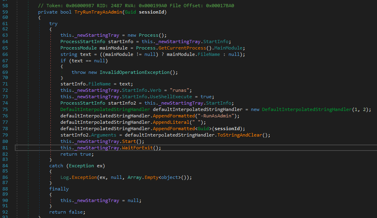This screenshot has height=218, width=377.
Task: Click the TryRunTrayAsAdmin method name
Action: point(98,12)
